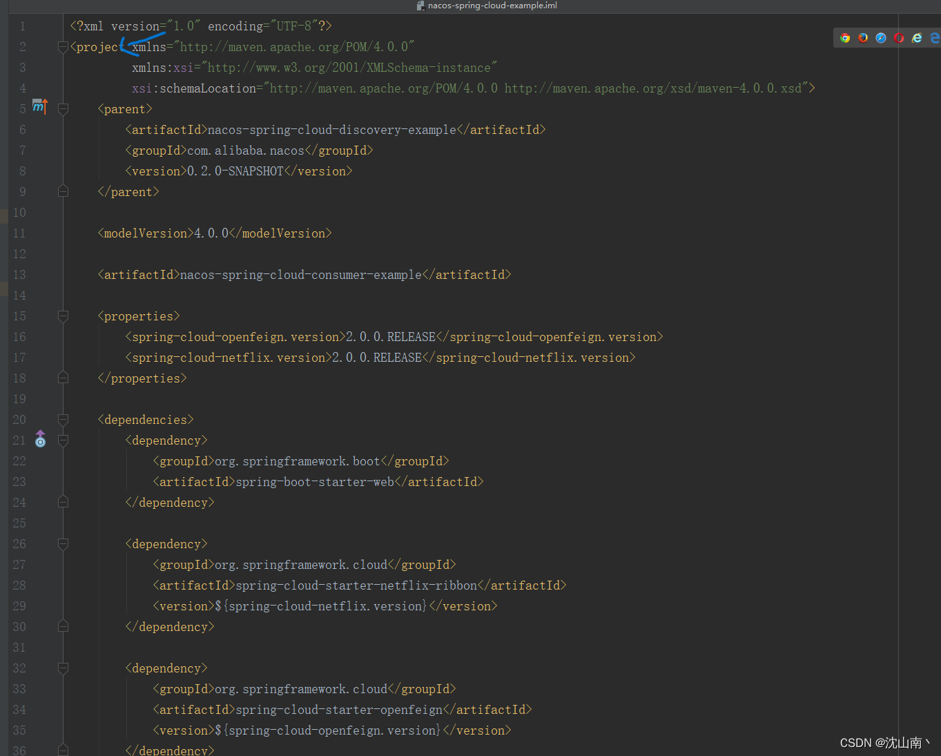Collapse the parent block fold on line 5
941x756 pixels.
63,109
